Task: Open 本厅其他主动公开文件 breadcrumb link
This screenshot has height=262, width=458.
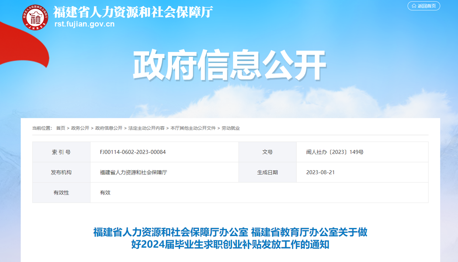Action: click(193, 128)
